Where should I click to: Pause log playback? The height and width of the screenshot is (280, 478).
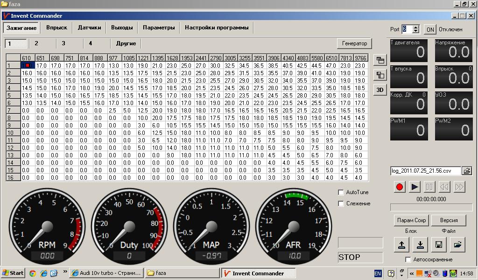point(429,187)
